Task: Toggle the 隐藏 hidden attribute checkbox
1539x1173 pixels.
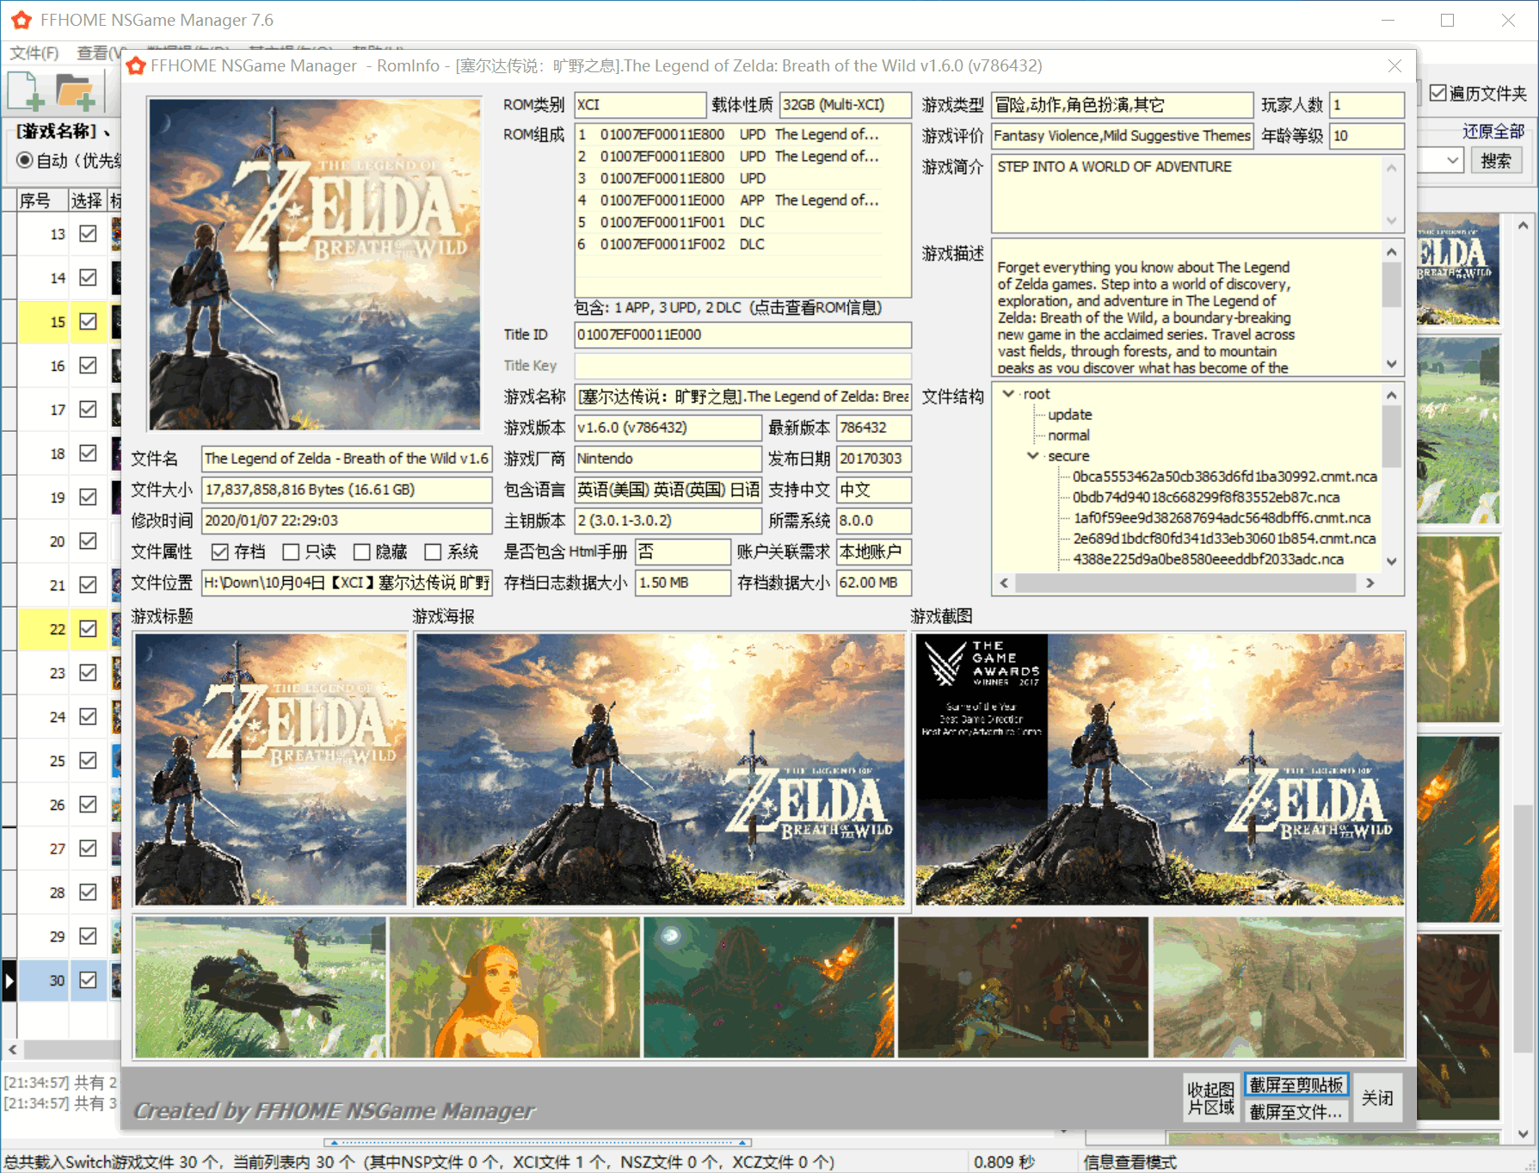Action: [x=362, y=552]
